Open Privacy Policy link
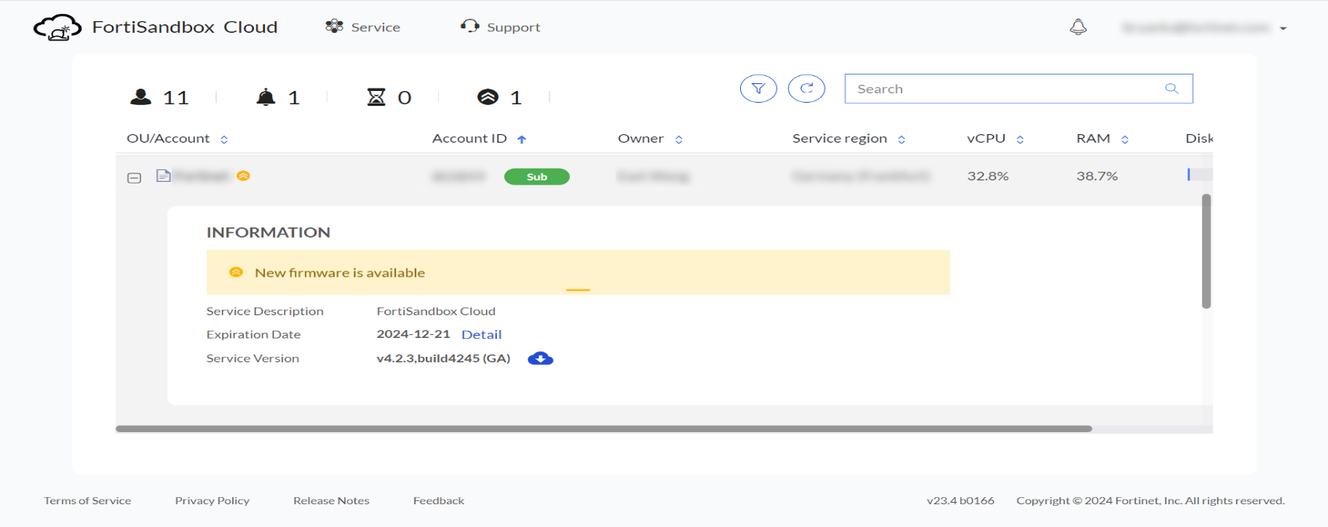1328x527 pixels. click(x=212, y=500)
